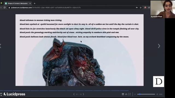Click the line starting 'blood bats eyelash'
Image resolution: width=175 pixels, height=98 pixels.
[79, 24]
